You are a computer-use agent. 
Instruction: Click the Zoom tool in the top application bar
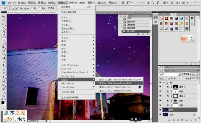pyautogui.click(x=153, y=3)
